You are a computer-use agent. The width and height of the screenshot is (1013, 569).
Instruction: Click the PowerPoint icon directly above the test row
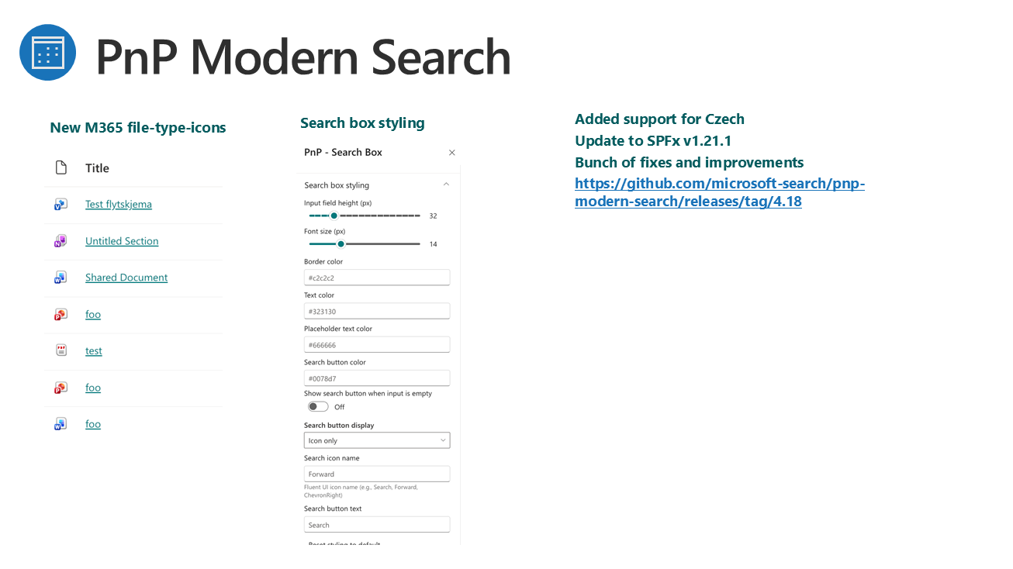pos(61,314)
